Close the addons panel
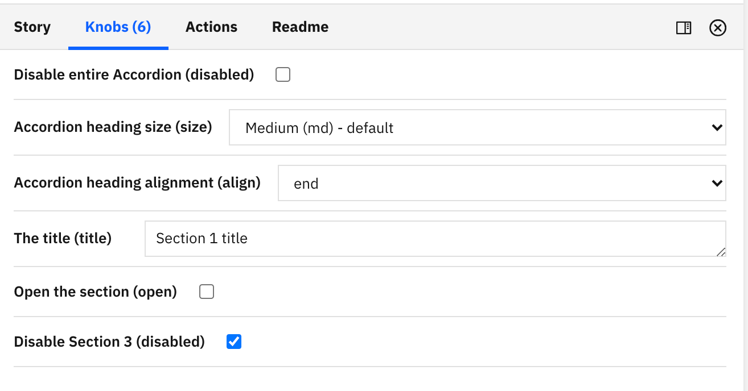Viewport: 748px width, 391px height. point(718,28)
